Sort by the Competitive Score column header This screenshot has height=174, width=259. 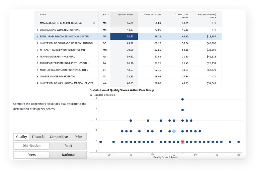pyautogui.click(x=182, y=16)
